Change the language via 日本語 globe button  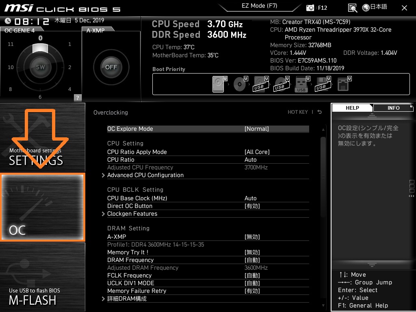pyautogui.click(x=375, y=7)
